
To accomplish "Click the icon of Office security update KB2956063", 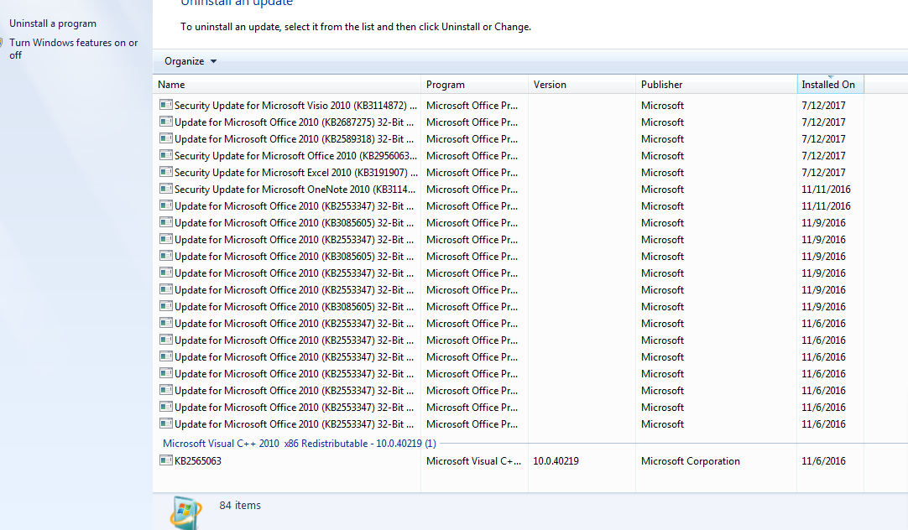I will [166, 155].
